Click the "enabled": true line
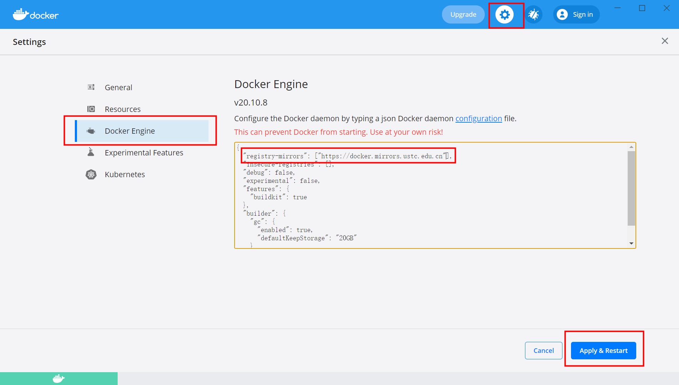This screenshot has height=385, width=679. [x=285, y=230]
